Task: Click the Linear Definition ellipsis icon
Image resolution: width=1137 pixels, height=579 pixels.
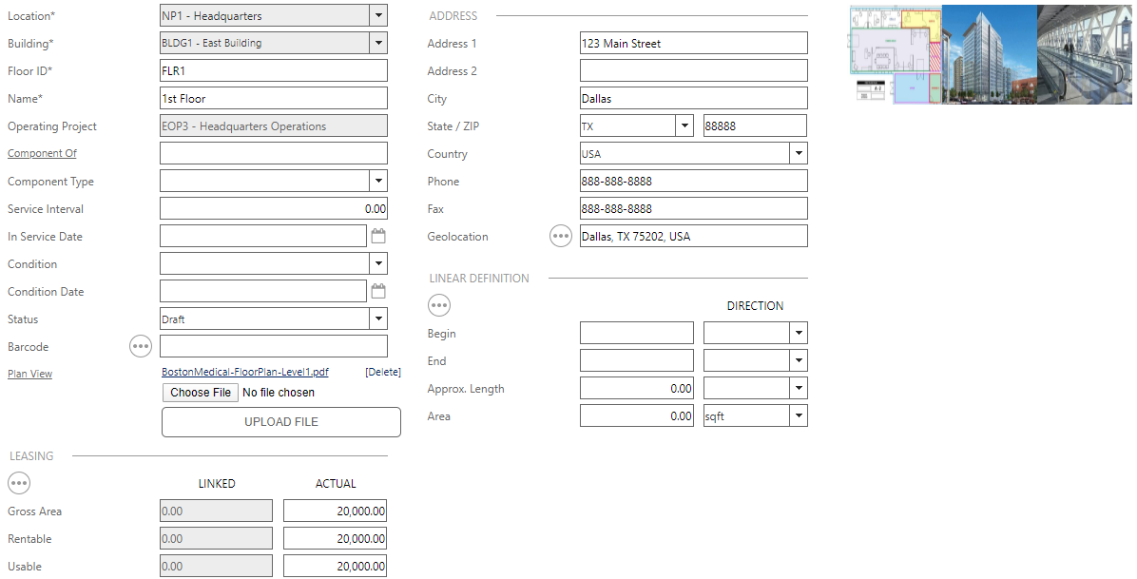Action: (x=439, y=306)
